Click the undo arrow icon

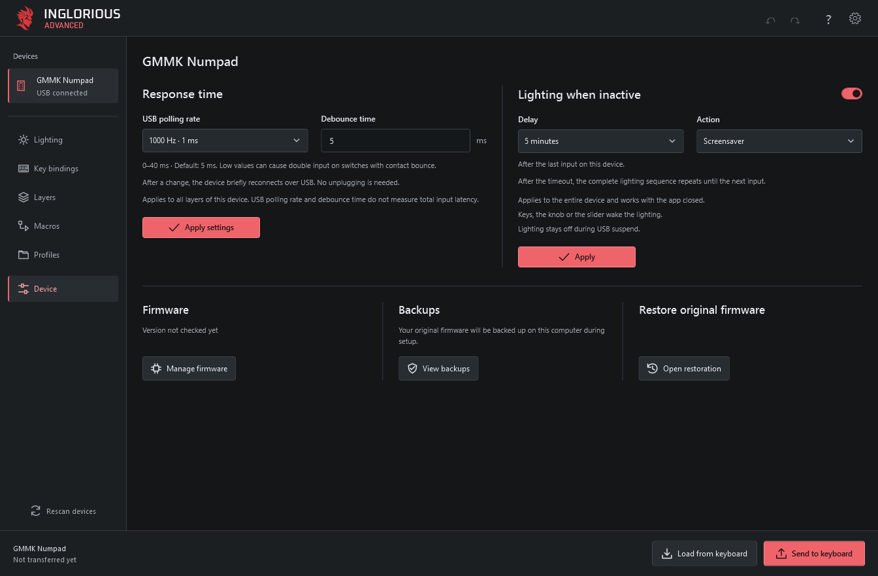pyautogui.click(x=770, y=20)
